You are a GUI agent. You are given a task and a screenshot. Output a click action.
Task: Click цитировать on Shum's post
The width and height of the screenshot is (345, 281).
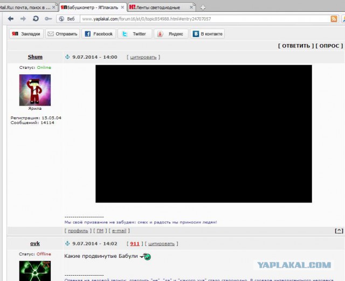(143, 57)
